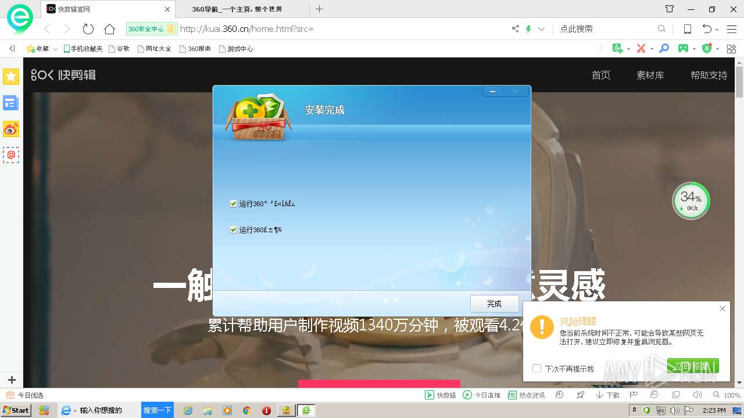Open 热点资讯 in status bar

click(x=527, y=395)
